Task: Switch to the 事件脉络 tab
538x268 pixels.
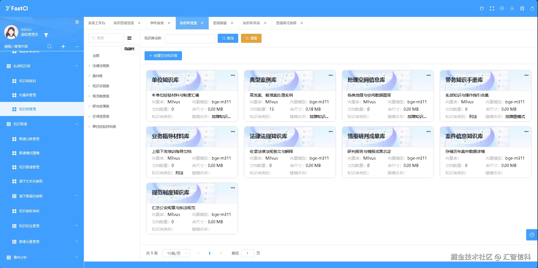Action: click(x=157, y=23)
